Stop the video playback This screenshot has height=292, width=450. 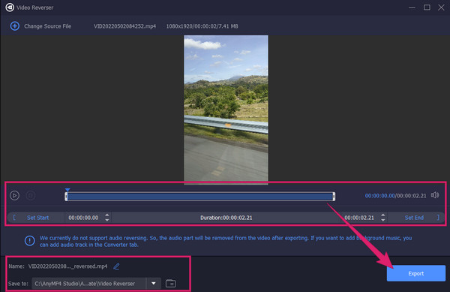[31, 195]
